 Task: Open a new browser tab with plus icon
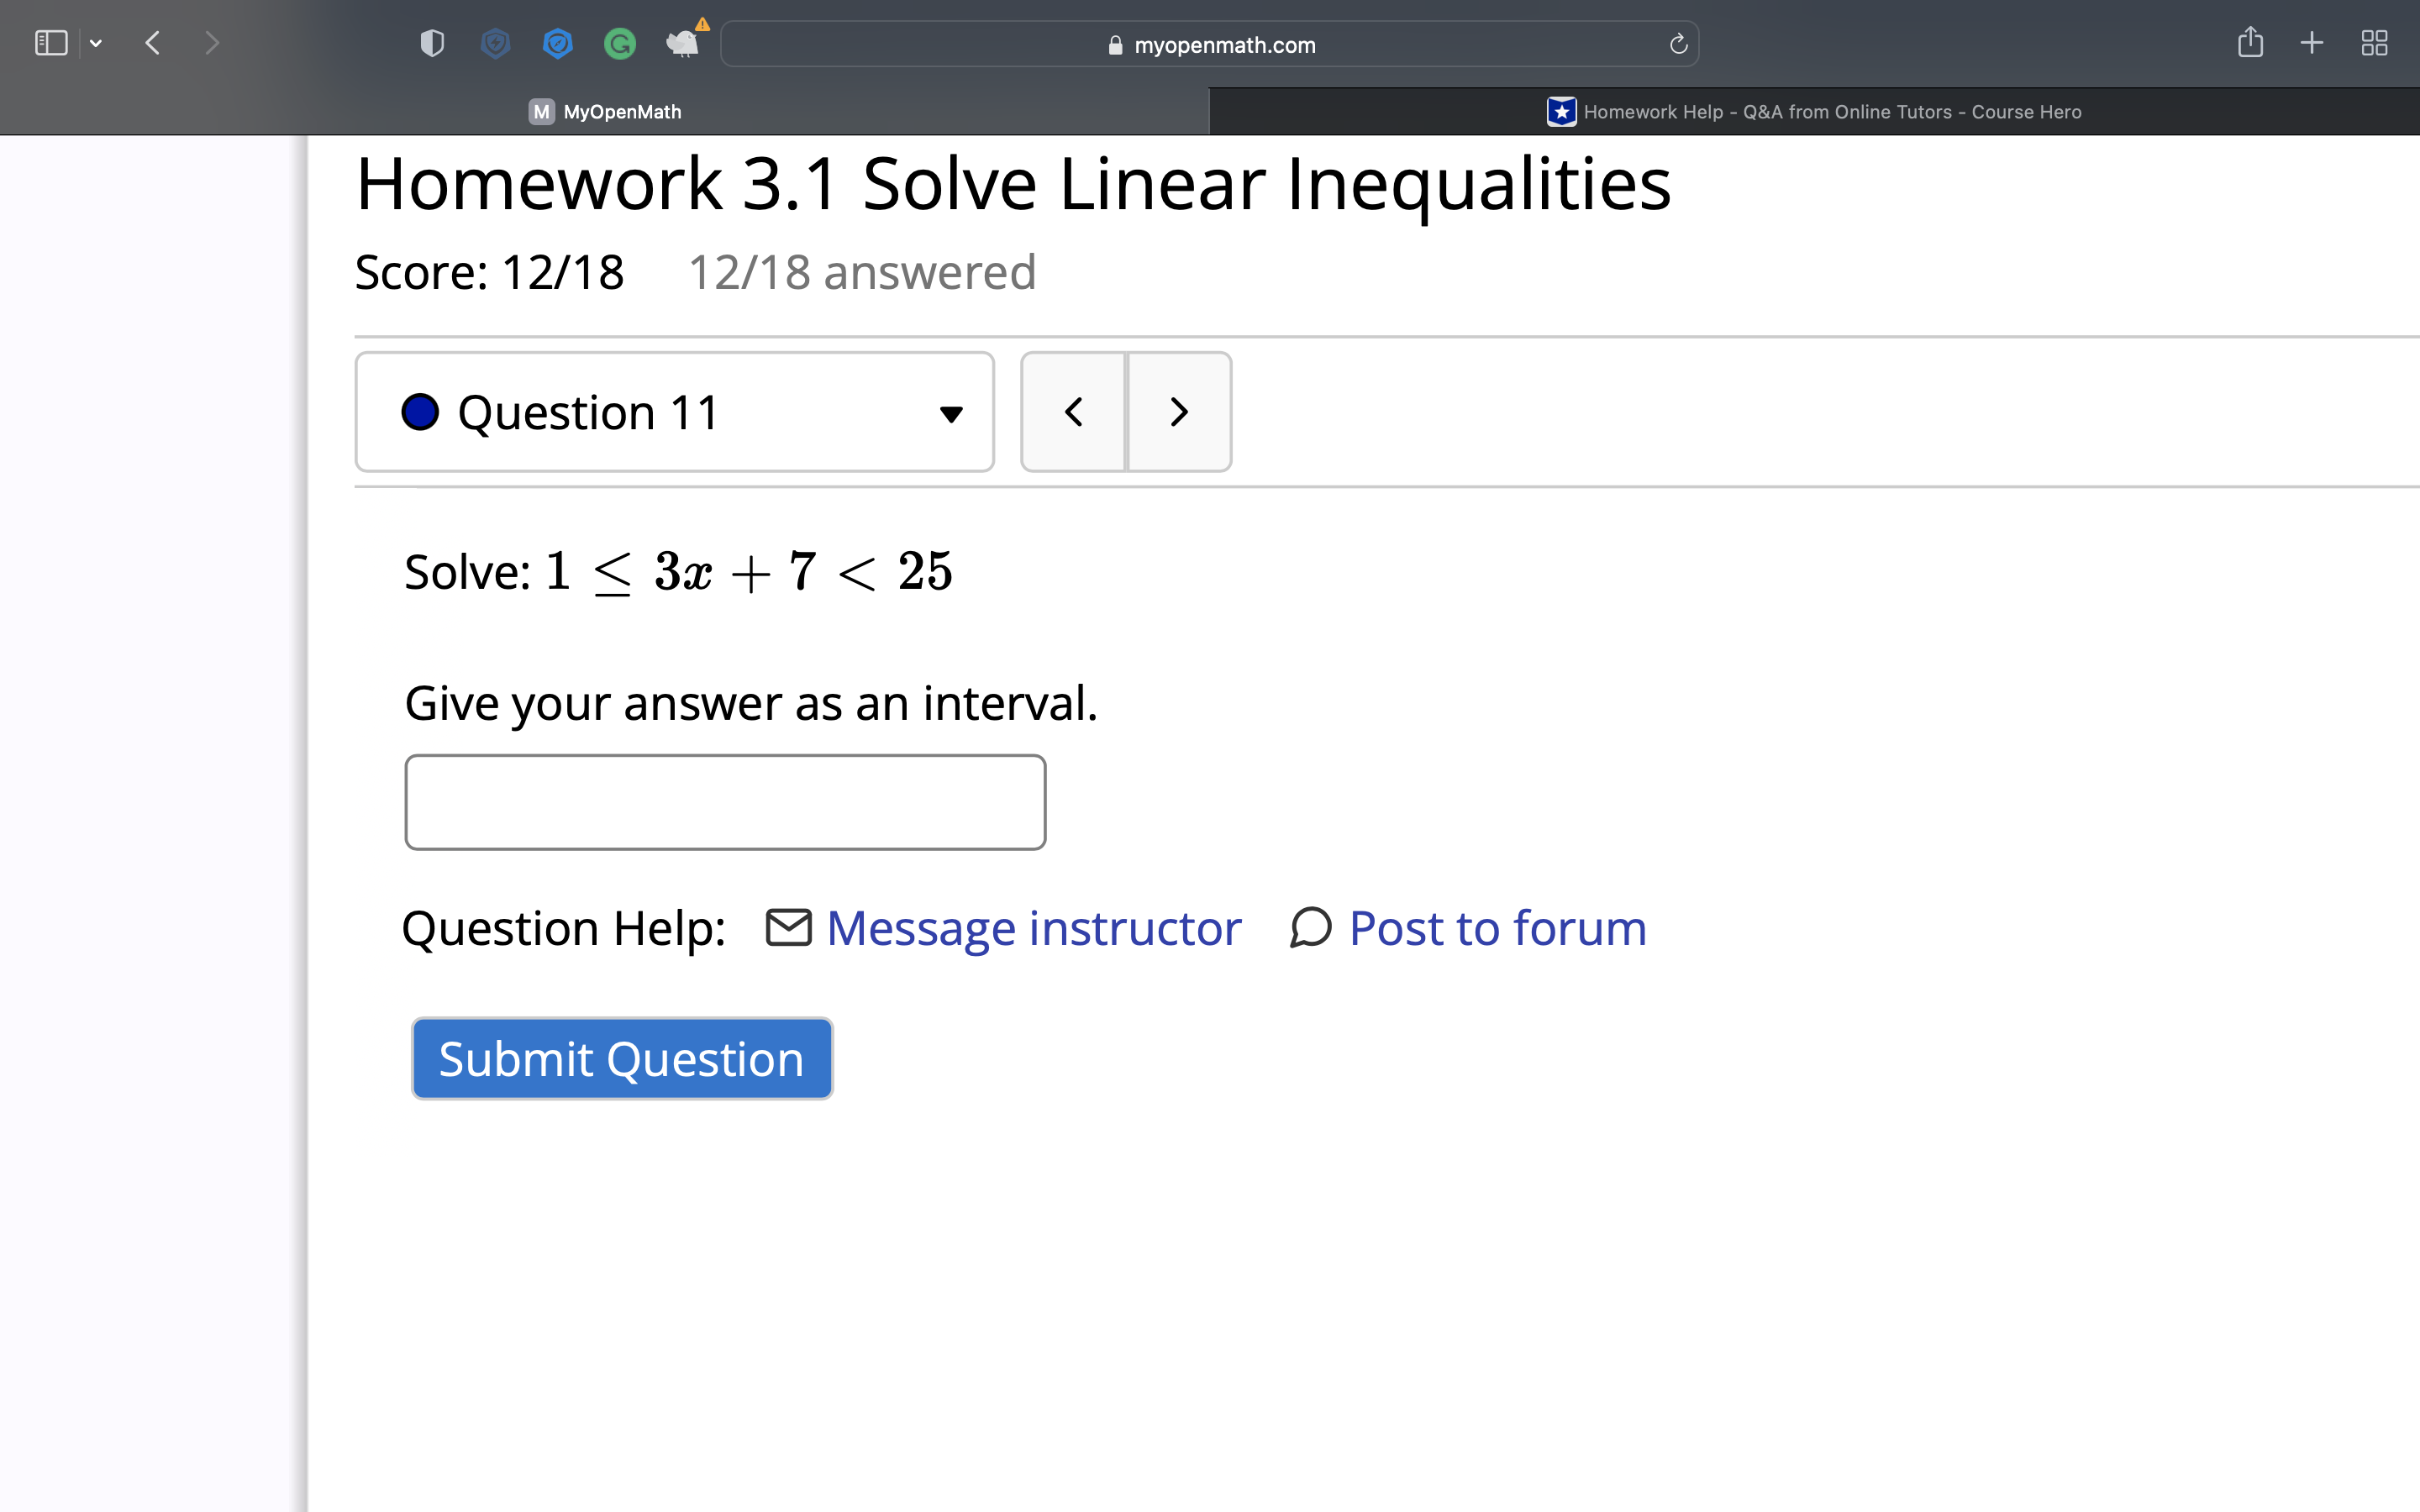(2312, 43)
